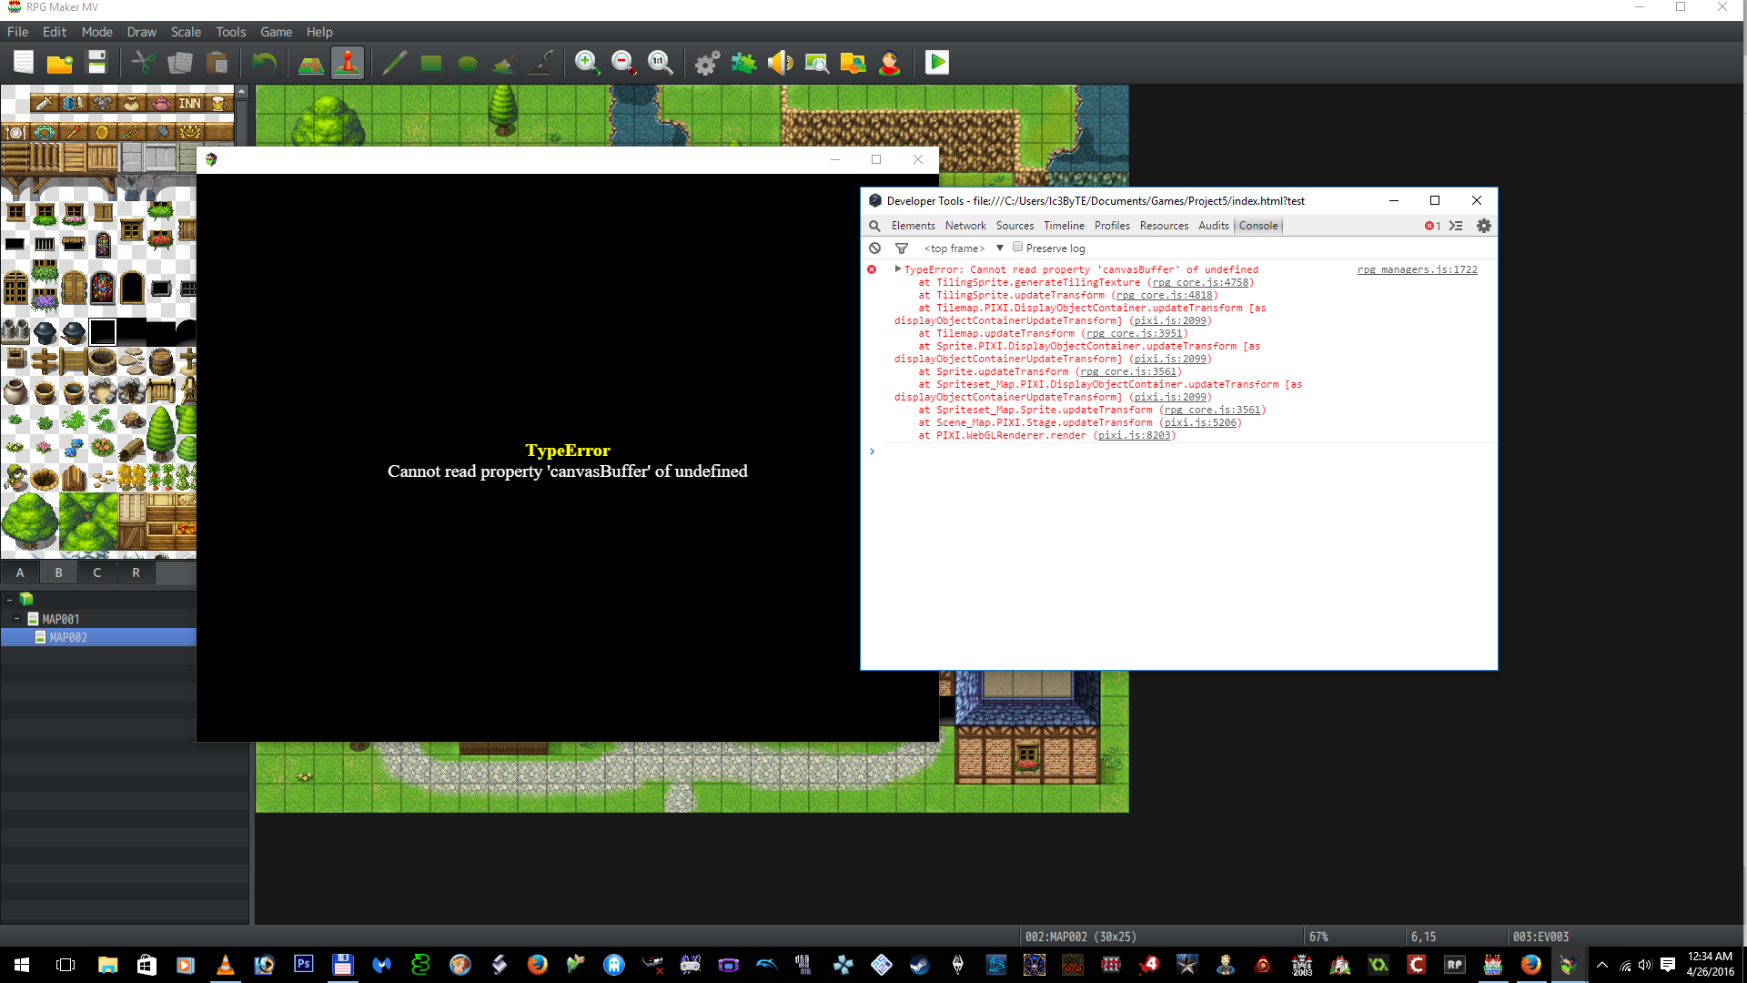
Task: Select the Flood Fill tool
Action: (x=503, y=63)
